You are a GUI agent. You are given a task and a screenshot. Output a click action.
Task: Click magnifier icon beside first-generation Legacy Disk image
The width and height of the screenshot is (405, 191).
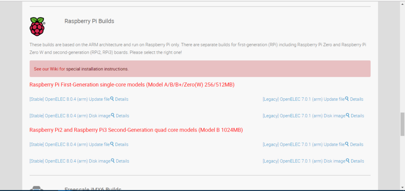348,116
